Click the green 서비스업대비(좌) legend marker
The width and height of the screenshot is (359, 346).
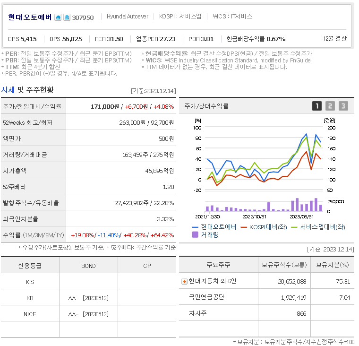tap(294, 227)
